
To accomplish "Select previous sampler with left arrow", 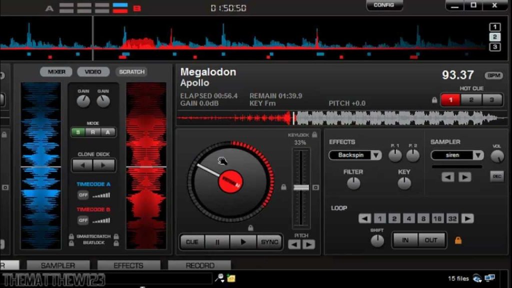I will pyautogui.click(x=447, y=177).
